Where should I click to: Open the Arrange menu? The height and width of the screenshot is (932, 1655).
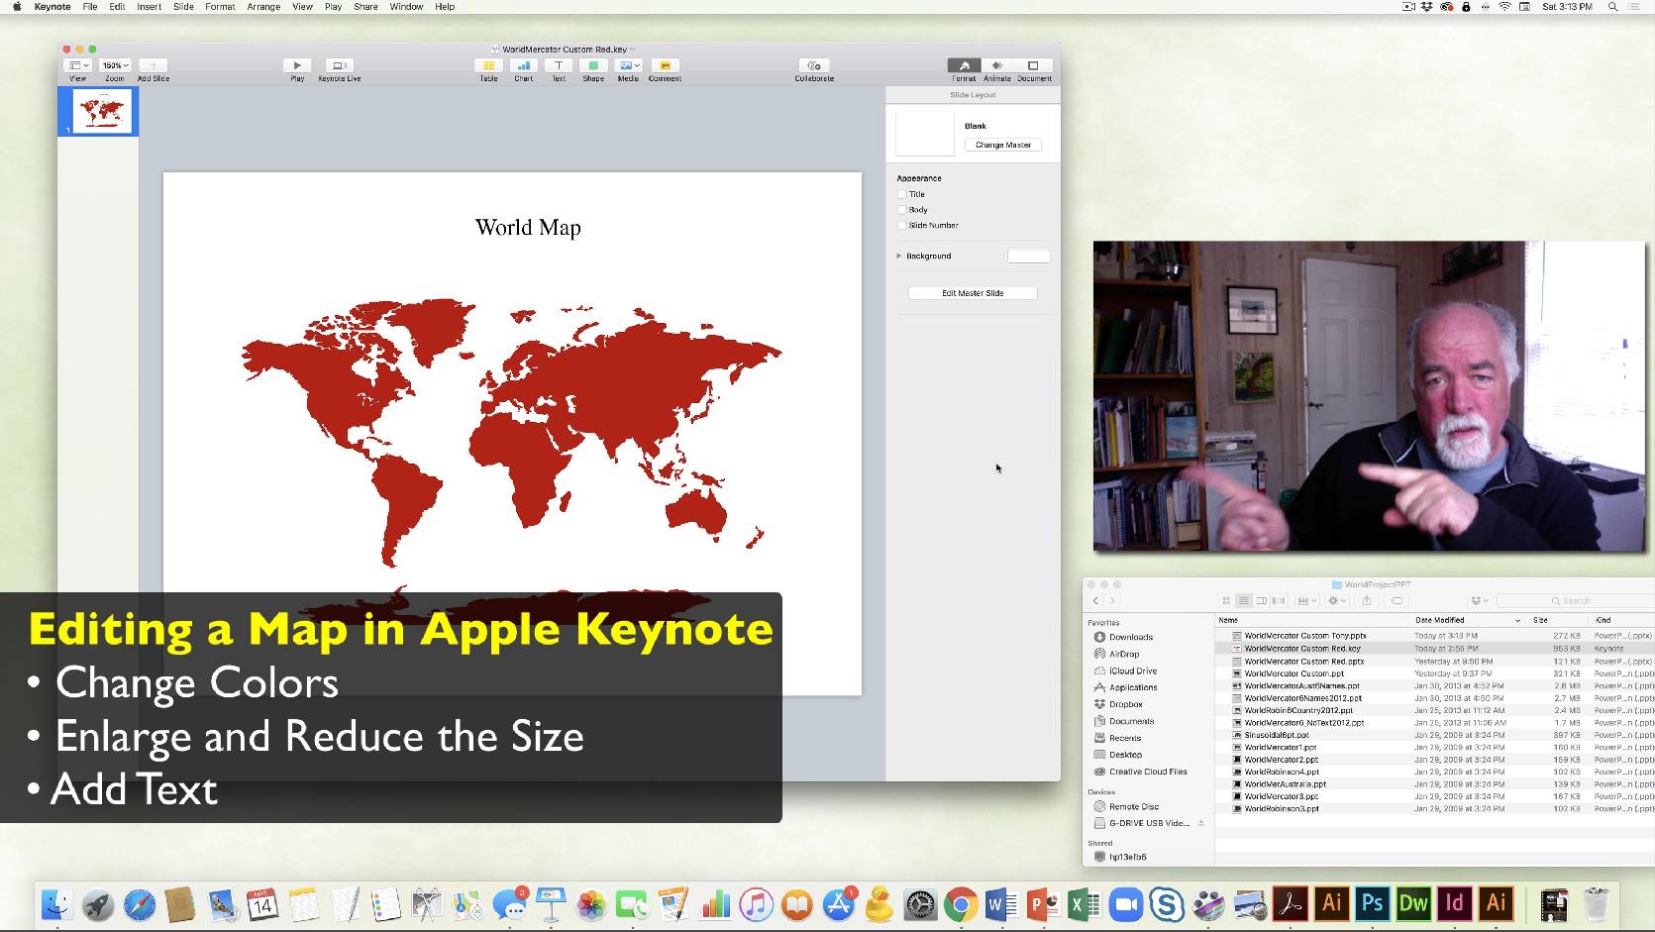coord(263,7)
